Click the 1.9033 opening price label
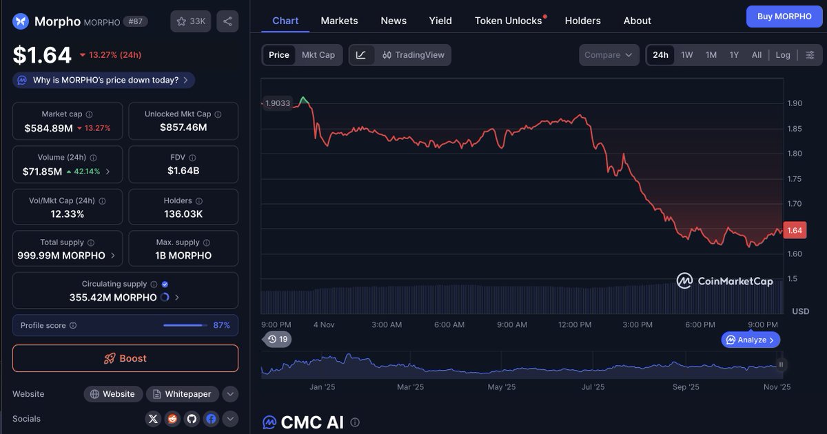 278,103
